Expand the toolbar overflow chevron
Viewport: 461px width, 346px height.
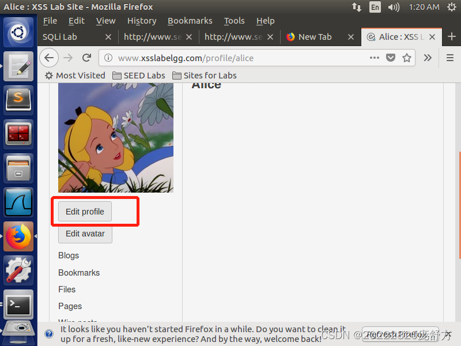428,58
